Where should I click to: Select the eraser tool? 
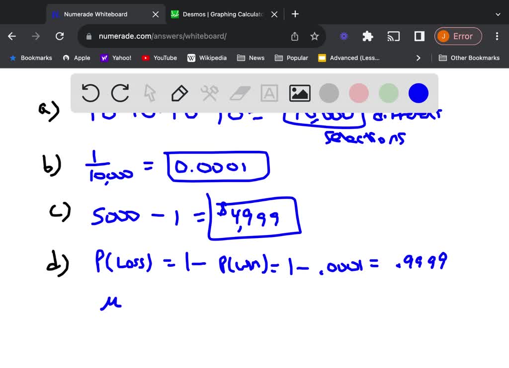[240, 93]
